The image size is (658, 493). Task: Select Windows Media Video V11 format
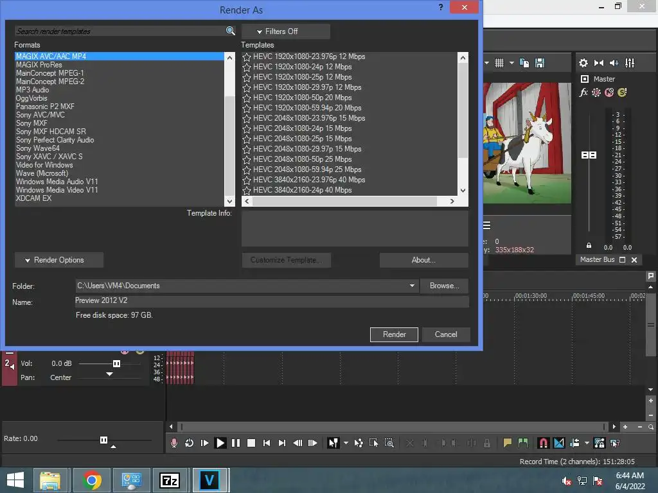(120, 190)
